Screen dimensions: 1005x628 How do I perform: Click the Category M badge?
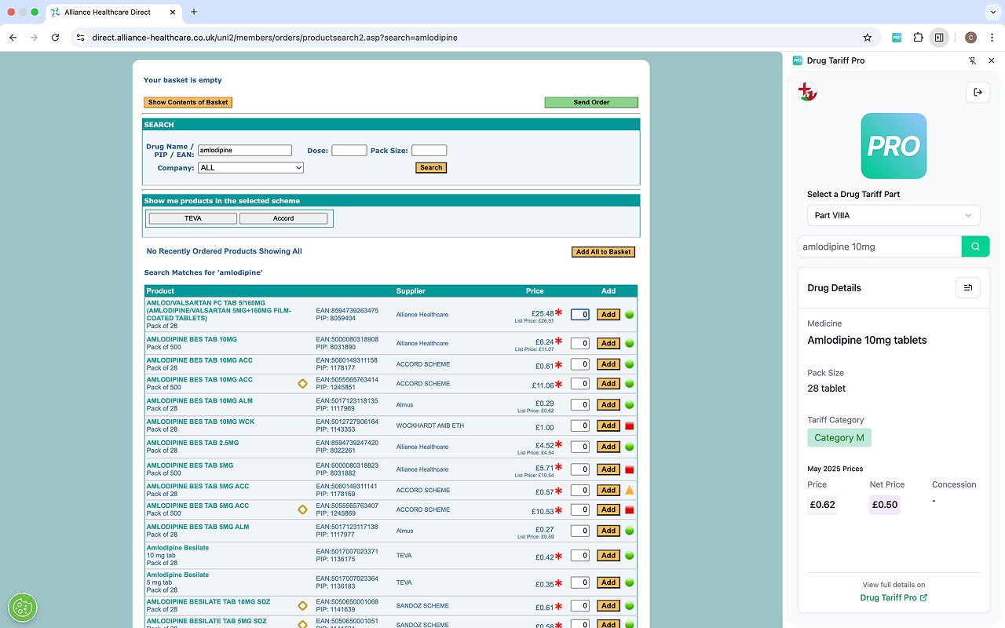(839, 437)
